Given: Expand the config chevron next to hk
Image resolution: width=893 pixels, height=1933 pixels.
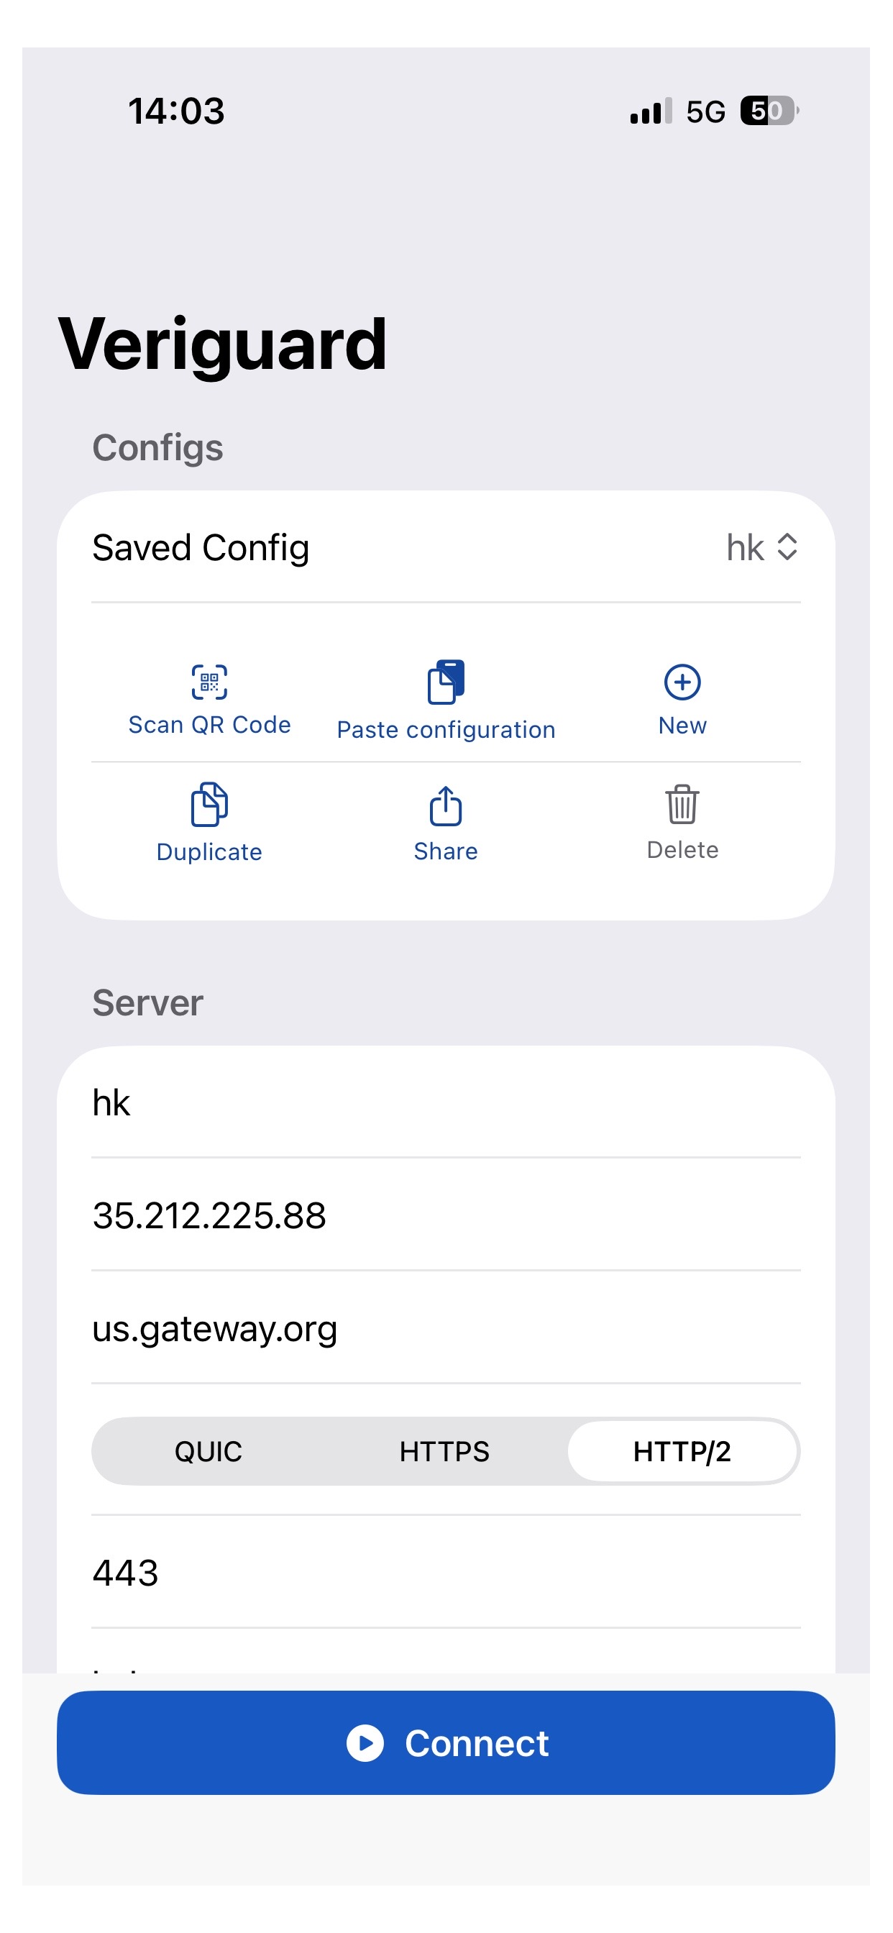Looking at the screenshot, I should pyautogui.click(x=787, y=548).
